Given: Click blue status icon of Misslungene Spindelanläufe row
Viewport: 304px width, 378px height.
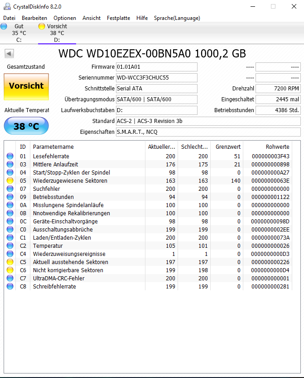Looking at the screenshot, I should [10, 205].
